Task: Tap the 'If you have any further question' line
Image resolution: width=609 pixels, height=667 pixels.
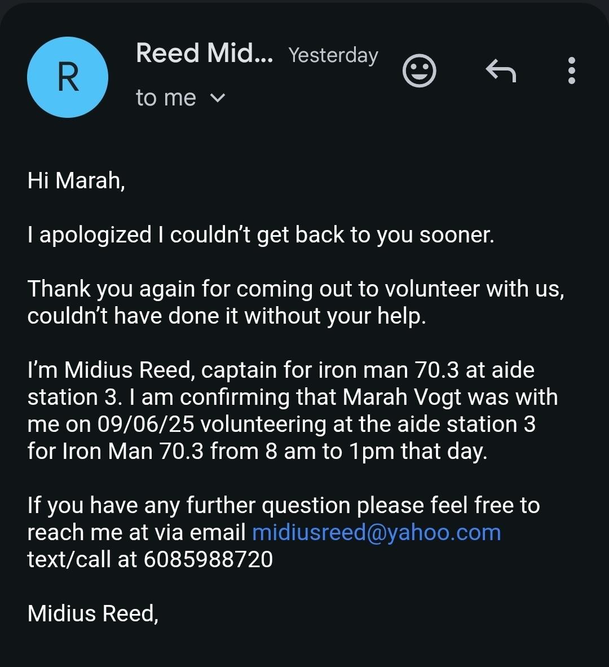Action: [x=284, y=505]
